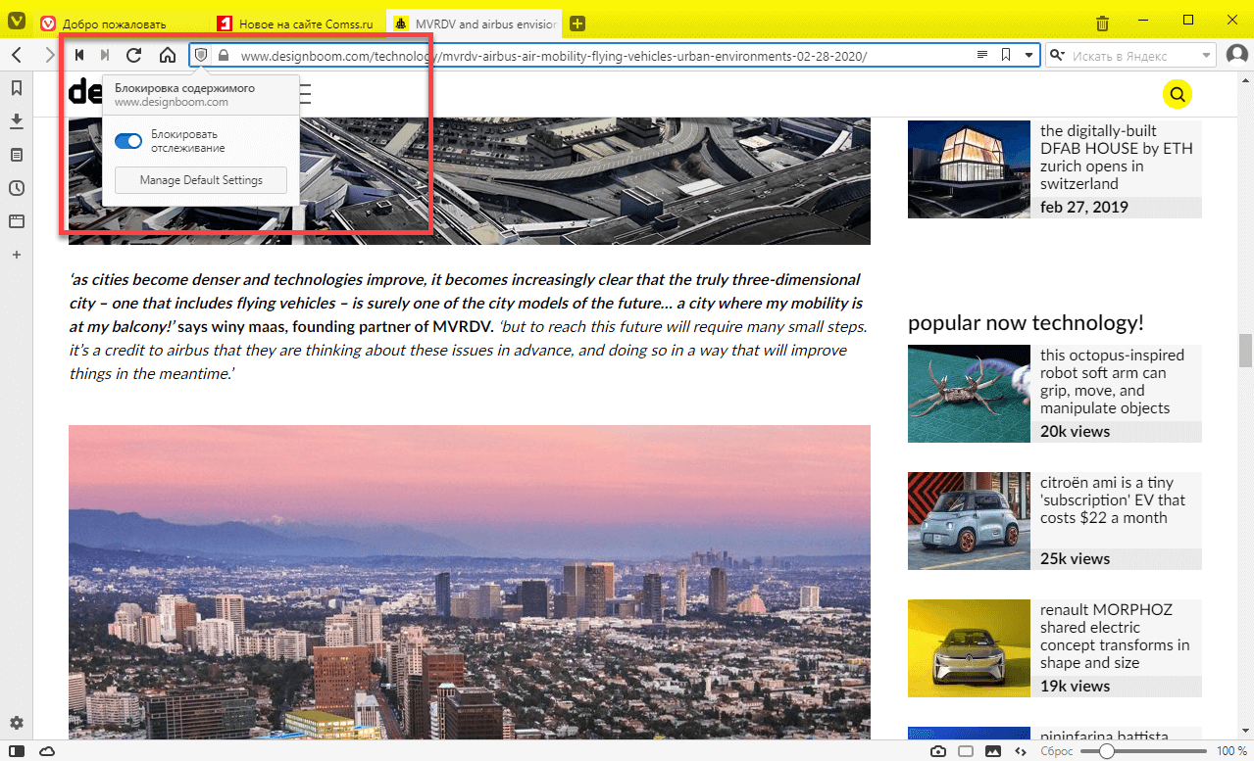The image size is (1254, 761).
Task: Click the 'feb 27, 2019' date
Action: click(1084, 207)
